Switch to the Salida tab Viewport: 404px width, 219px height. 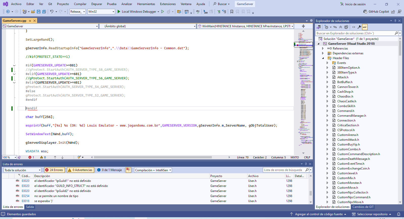30,207
